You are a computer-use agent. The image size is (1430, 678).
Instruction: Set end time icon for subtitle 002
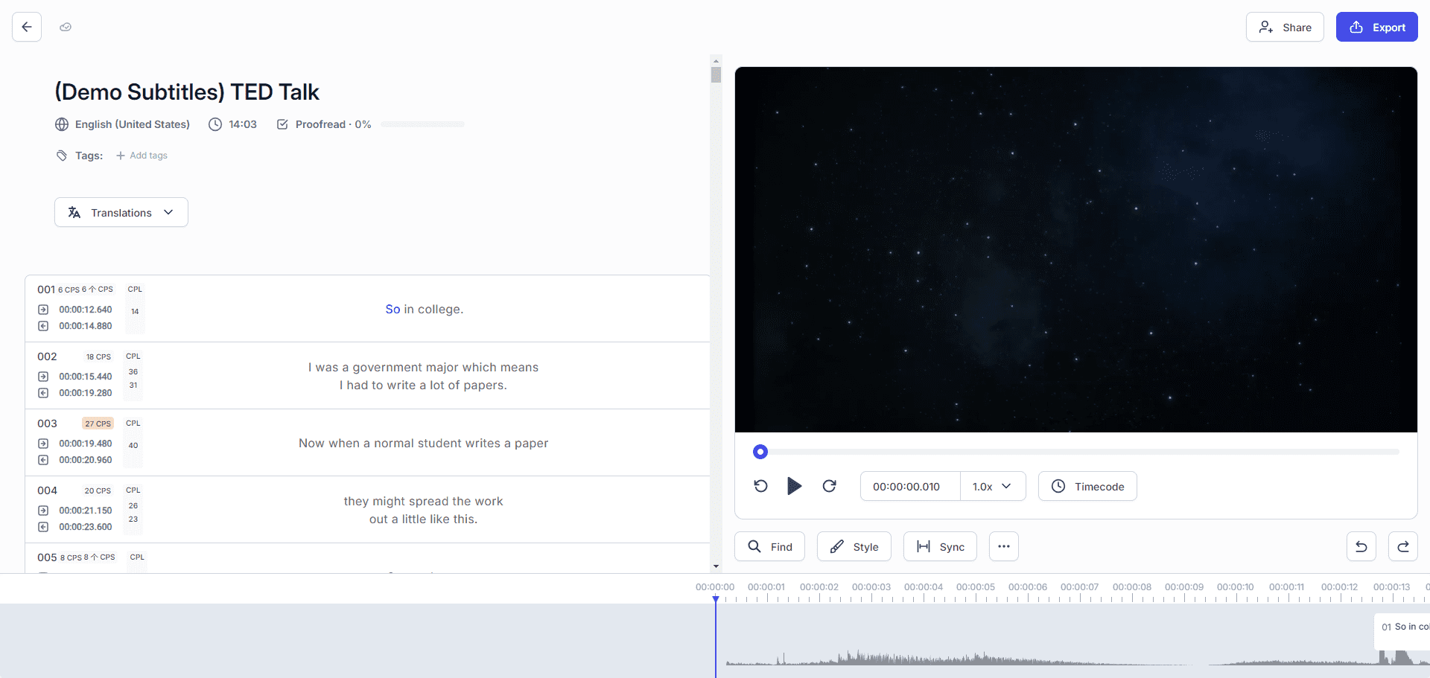point(43,393)
